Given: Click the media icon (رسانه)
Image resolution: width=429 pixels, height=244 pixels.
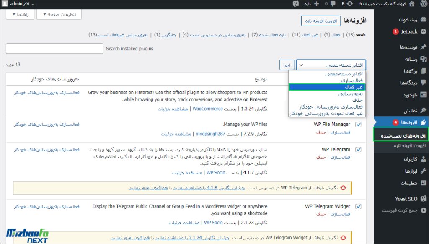Looking at the screenshot, I should pyautogui.click(x=423, y=59).
